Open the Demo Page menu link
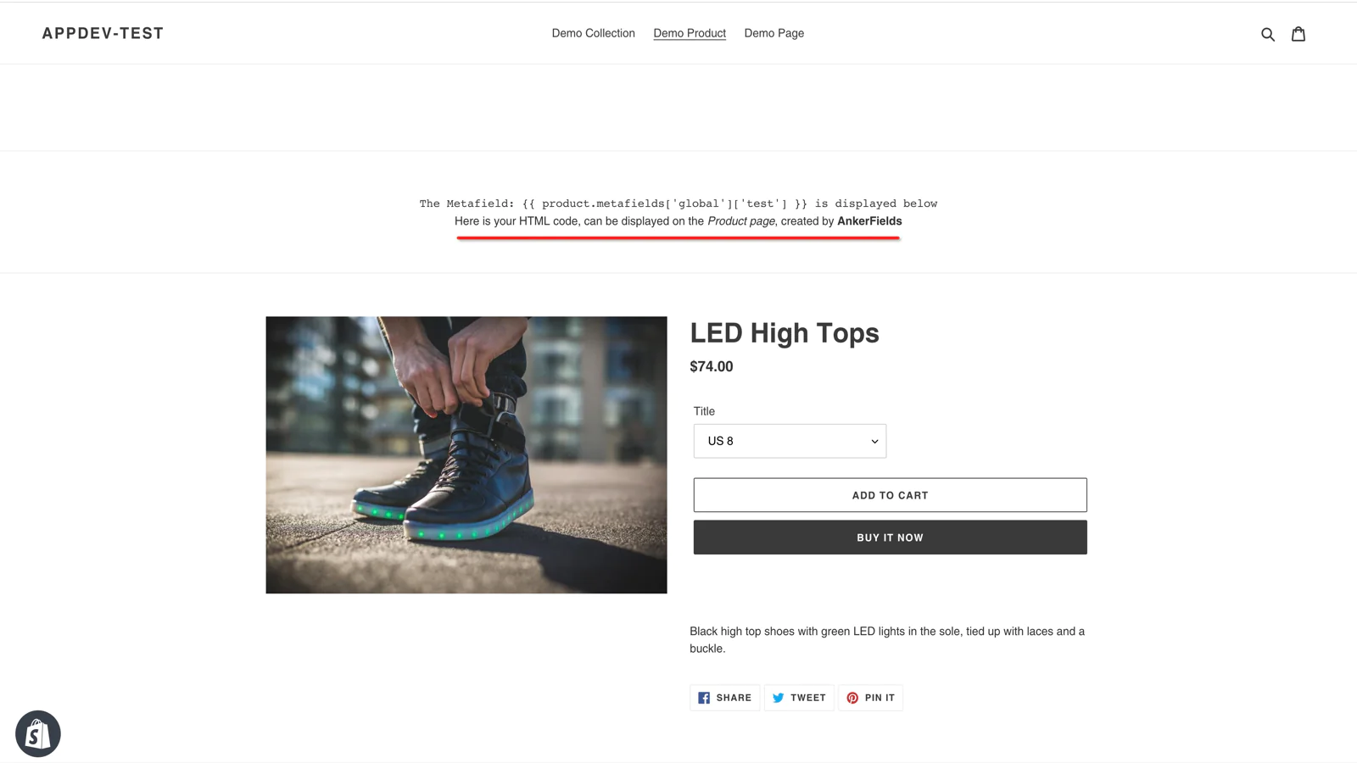This screenshot has width=1357, height=763. pyautogui.click(x=774, y=33)
